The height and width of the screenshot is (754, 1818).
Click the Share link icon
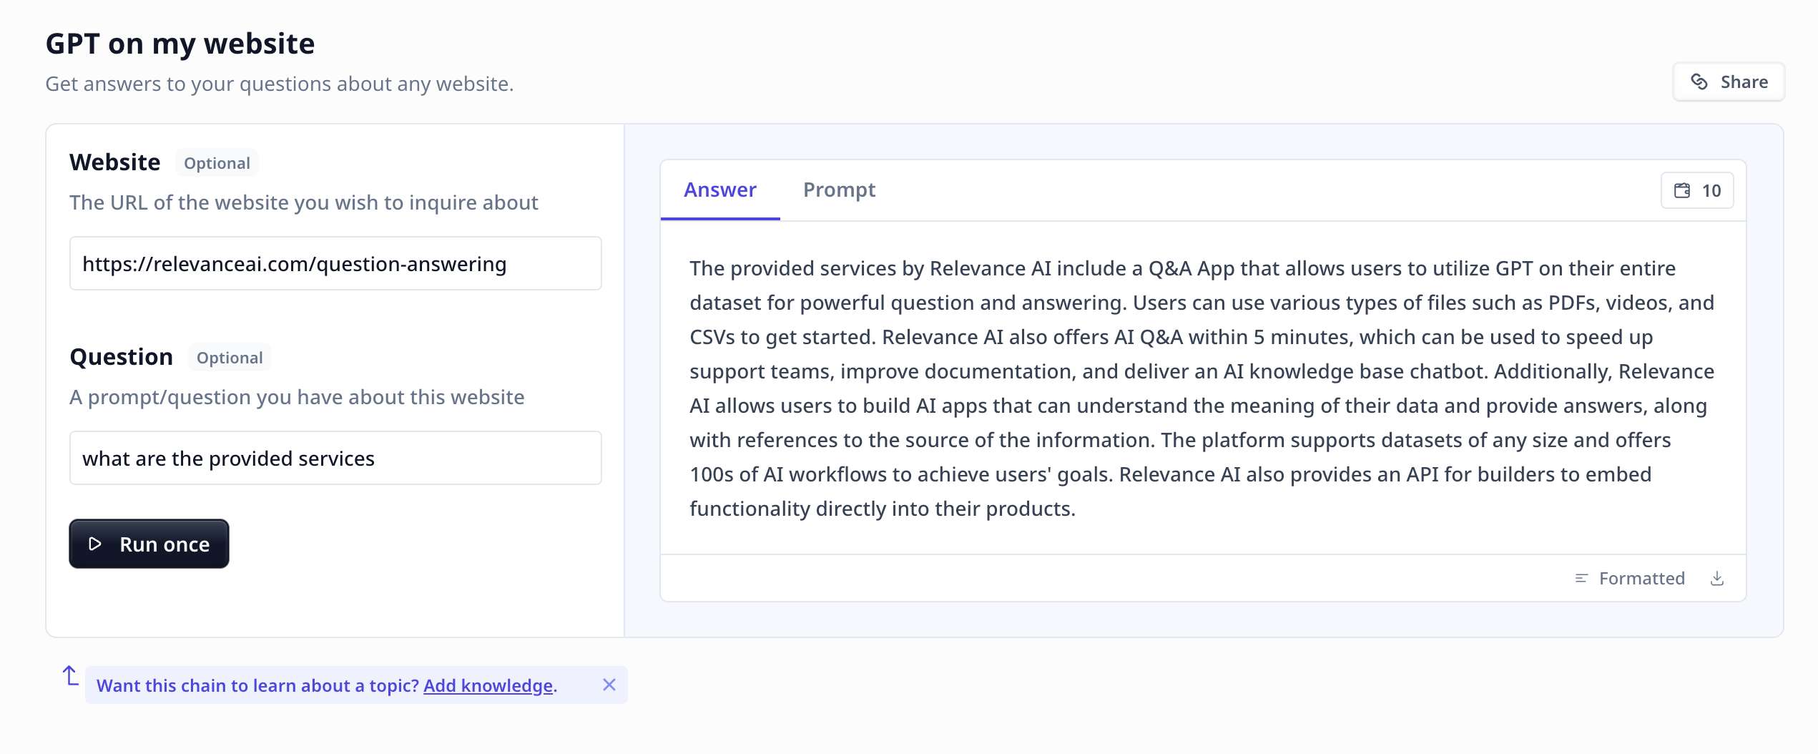(x=1699, y=82)
